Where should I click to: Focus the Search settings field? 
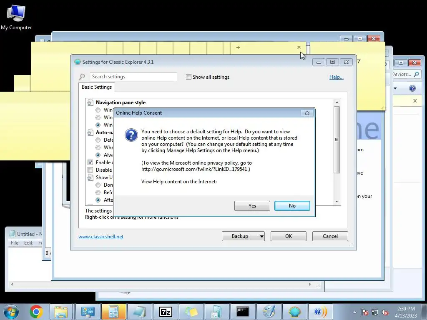point(133,77)
